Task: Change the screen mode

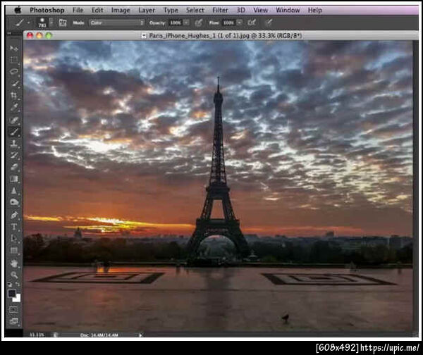Action: pos(13,321)
